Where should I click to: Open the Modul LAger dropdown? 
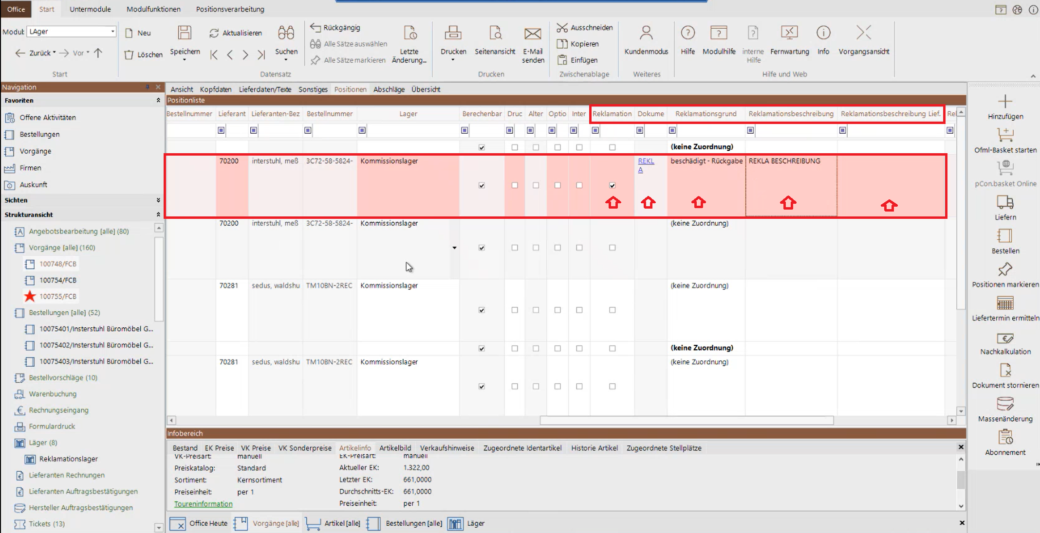pos(112,32)
